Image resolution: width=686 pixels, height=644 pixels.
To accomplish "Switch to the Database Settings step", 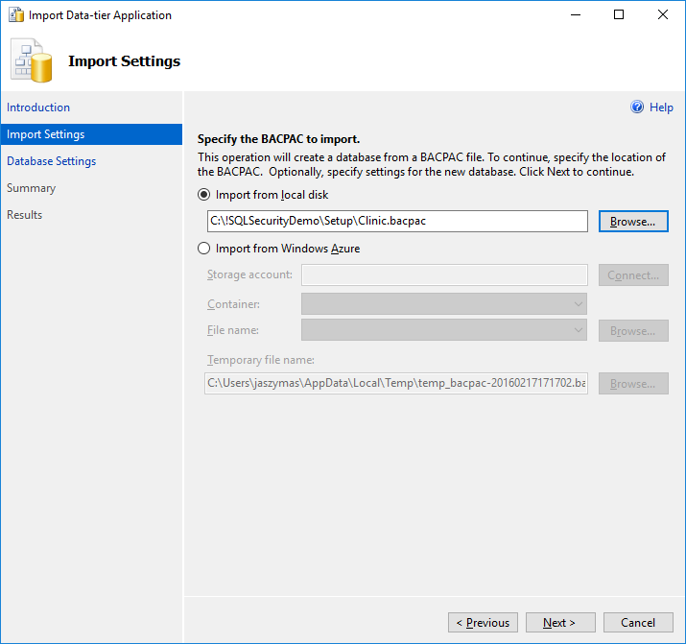I will (52, 161).
